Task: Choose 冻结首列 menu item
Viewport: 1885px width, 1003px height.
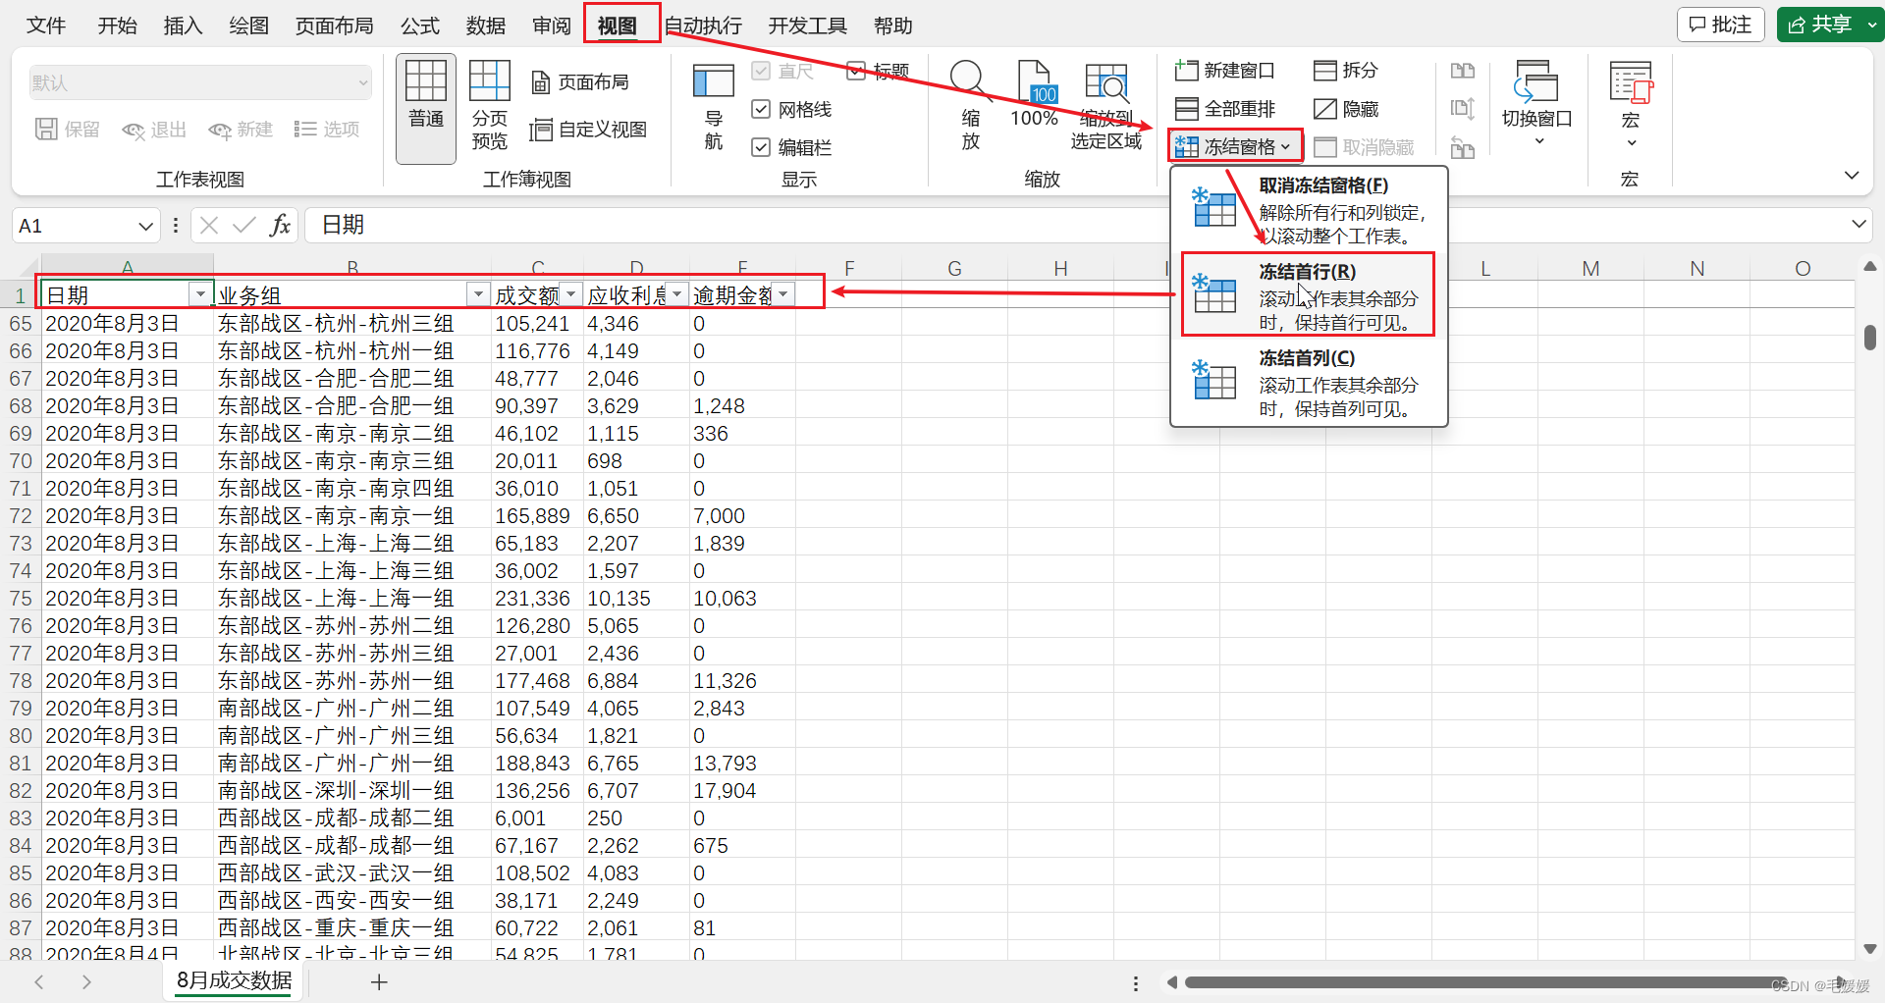Action: pyautogui.click(x=1309, y=383)
